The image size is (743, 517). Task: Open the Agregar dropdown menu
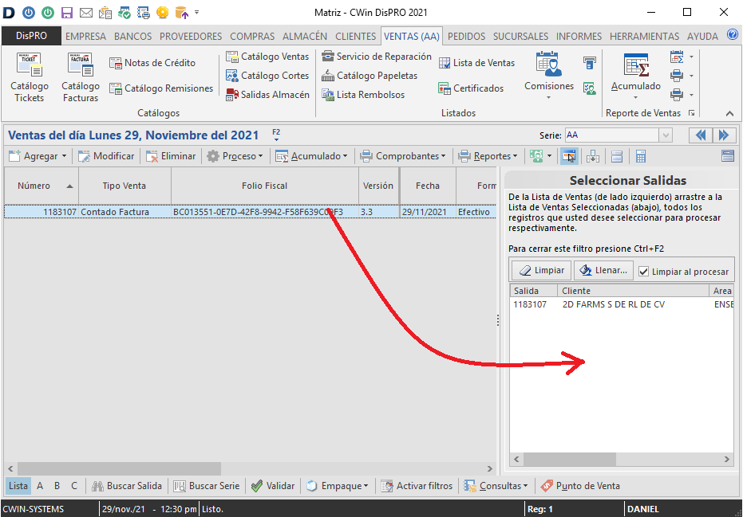click(x=38, y=156)
